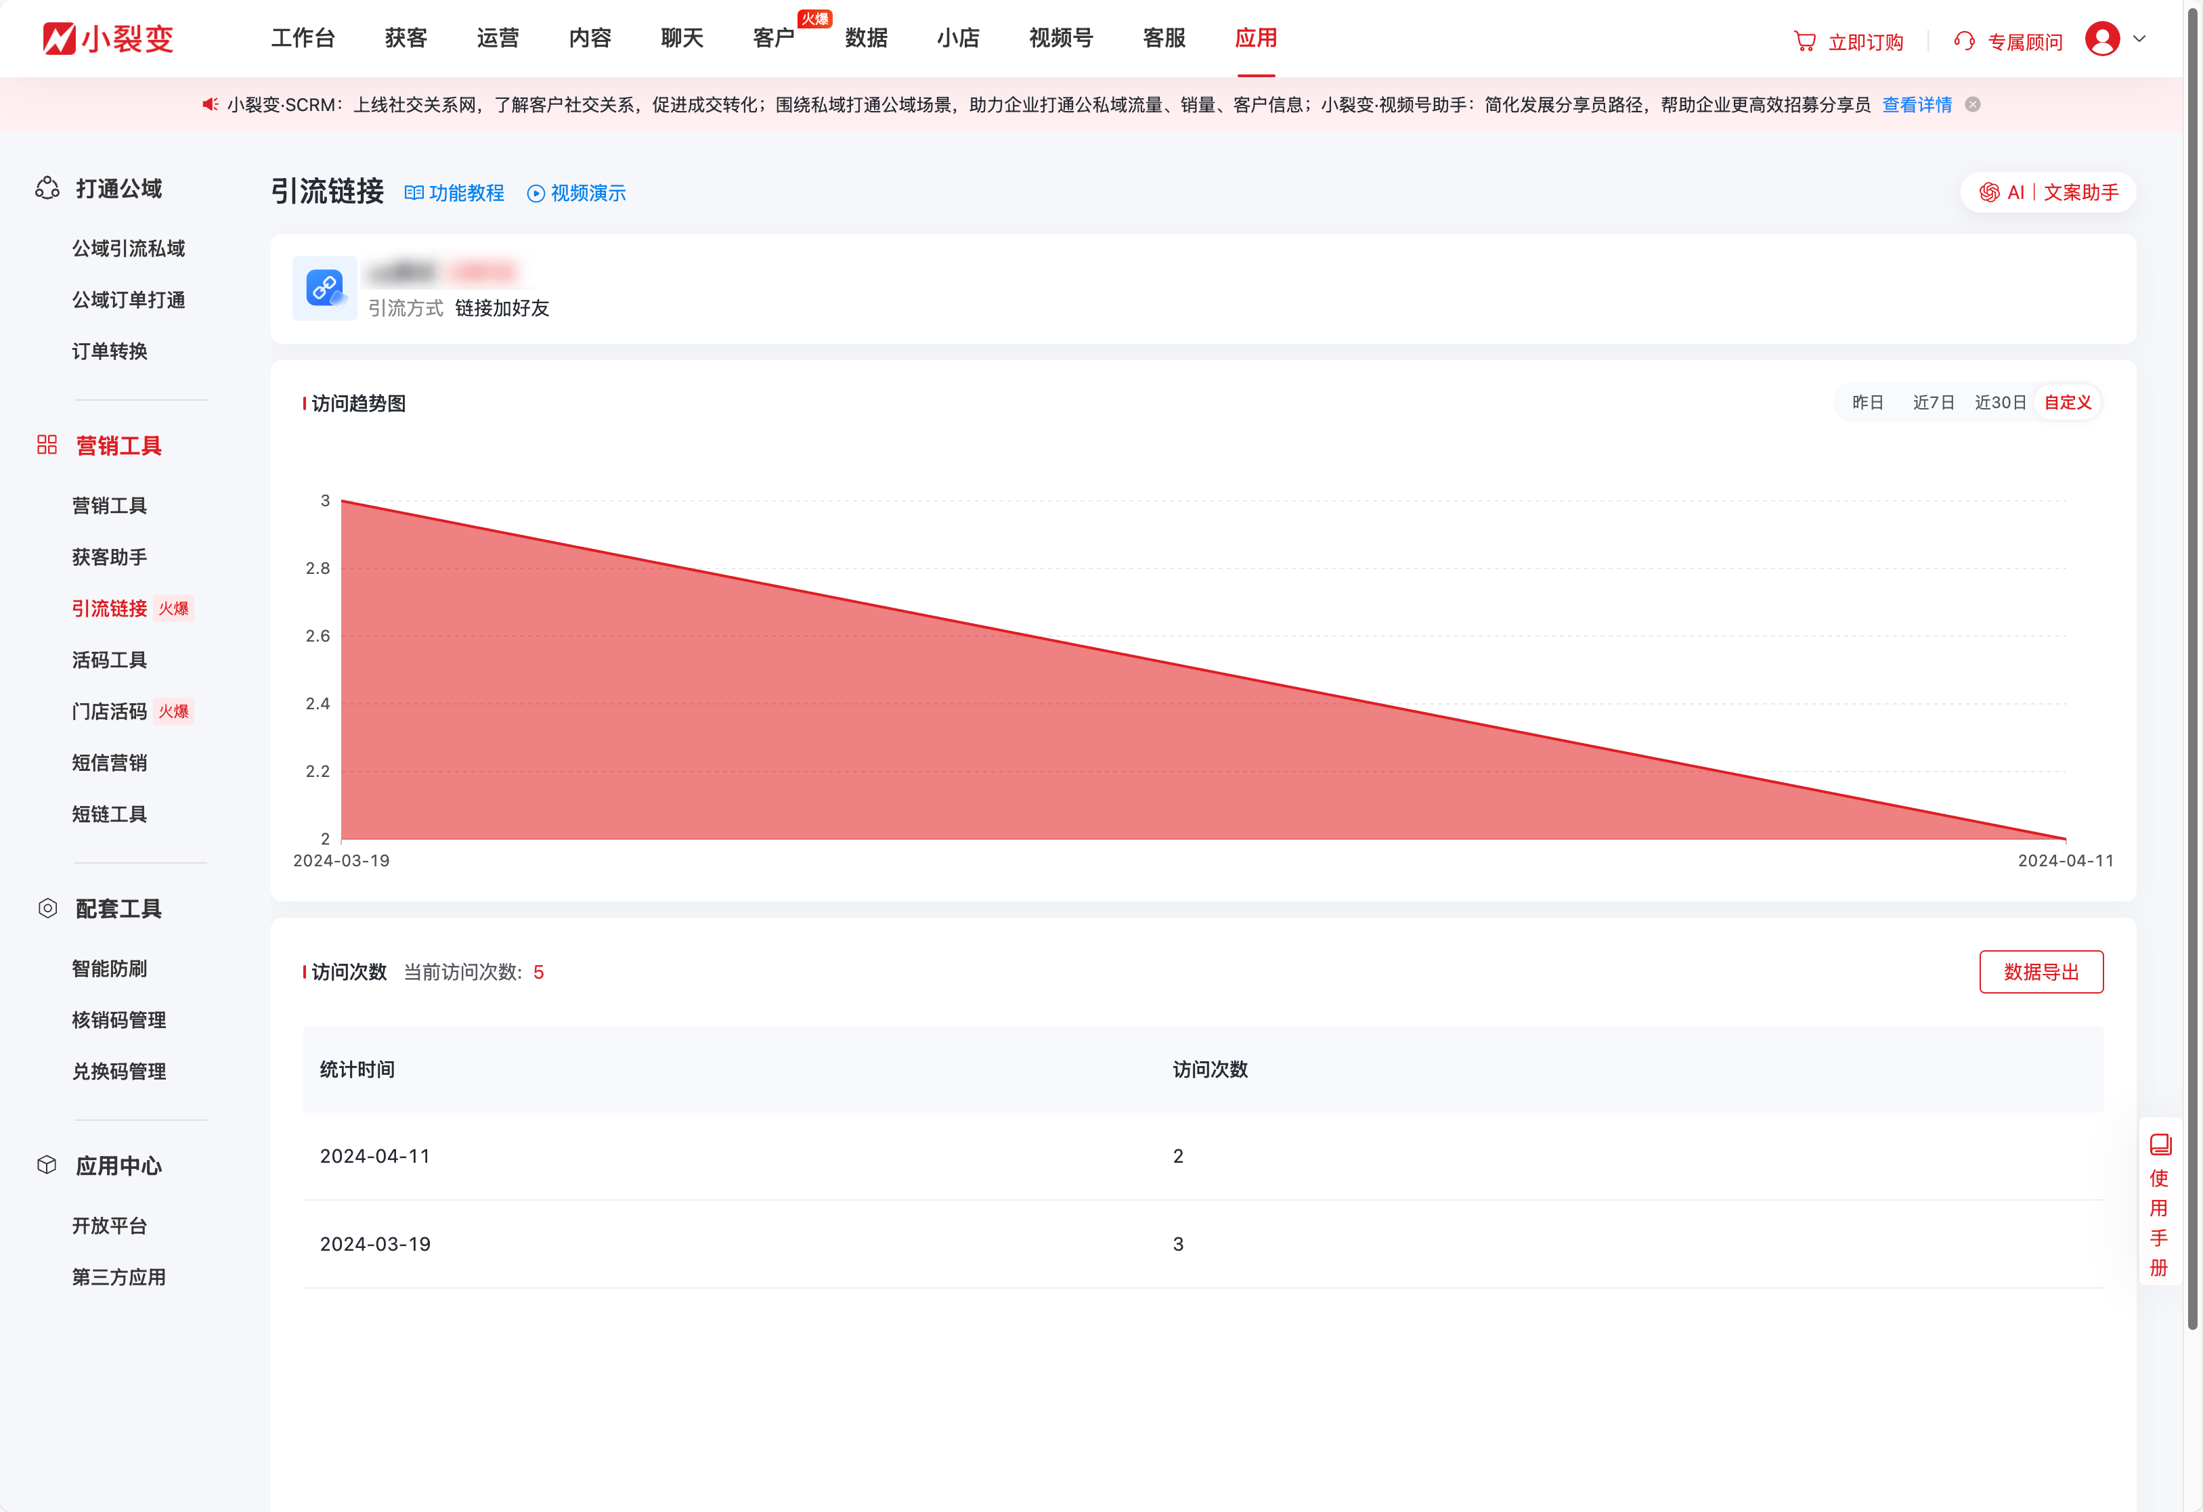This screenshot has height=1512, width=2203.
Task: Expand account menu via chevron
Action: (2139, 40)
